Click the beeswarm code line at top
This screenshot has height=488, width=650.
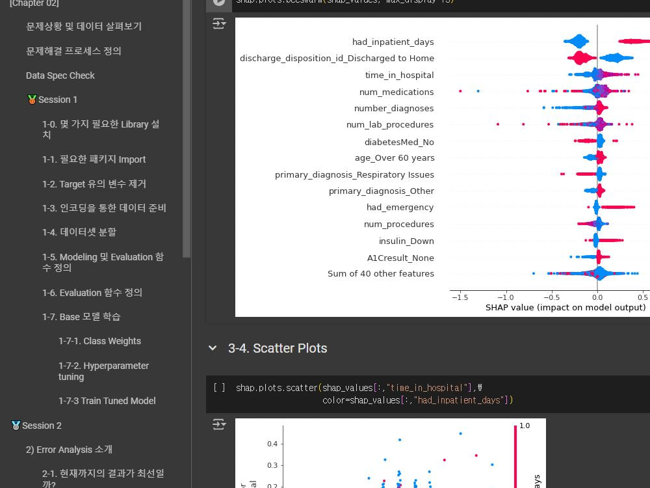(x=345, y=2)
